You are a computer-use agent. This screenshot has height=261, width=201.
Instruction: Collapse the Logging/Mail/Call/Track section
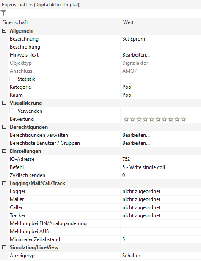[4, 183]
